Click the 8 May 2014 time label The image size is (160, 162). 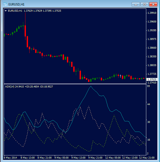click(x=10, y=158)
